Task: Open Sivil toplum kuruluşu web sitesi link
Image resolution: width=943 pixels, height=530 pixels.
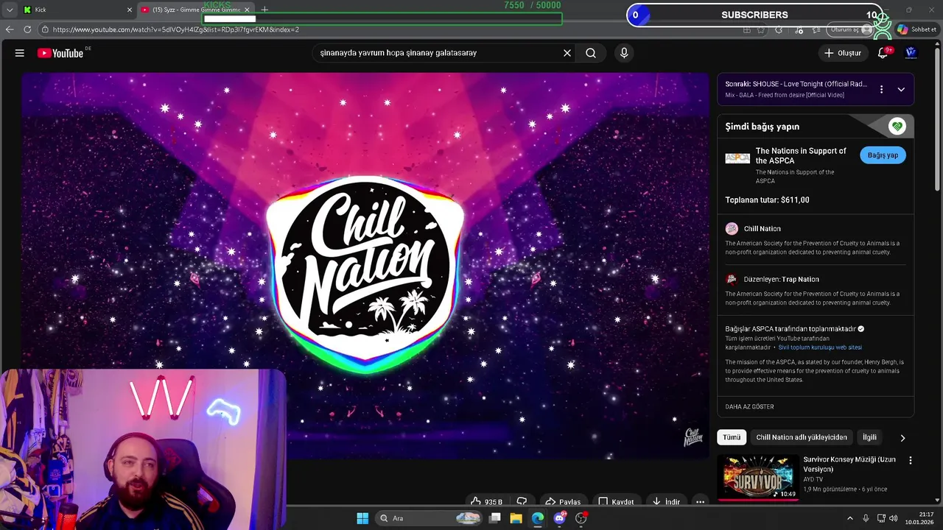Action: 820,347
